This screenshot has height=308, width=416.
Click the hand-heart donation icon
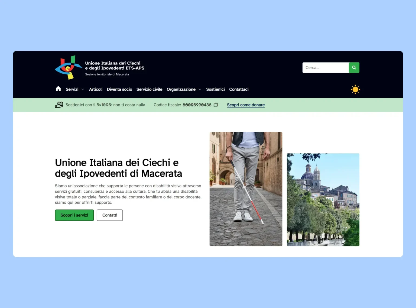[x=59, y=105]
